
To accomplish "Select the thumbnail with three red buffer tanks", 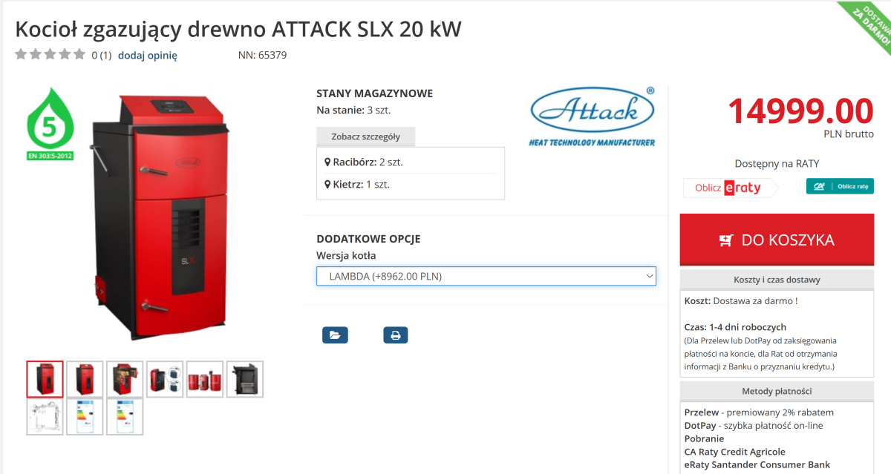I will [205, 379].
